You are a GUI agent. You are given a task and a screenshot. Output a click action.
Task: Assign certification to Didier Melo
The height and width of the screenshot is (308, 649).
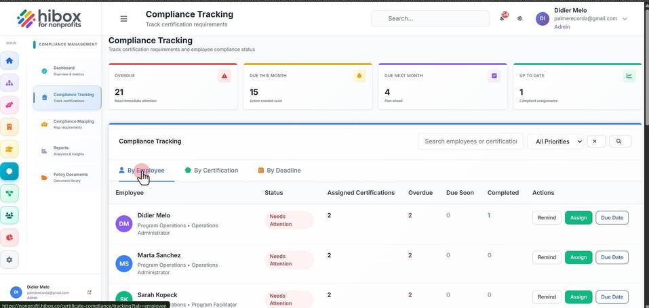[578, 217]
